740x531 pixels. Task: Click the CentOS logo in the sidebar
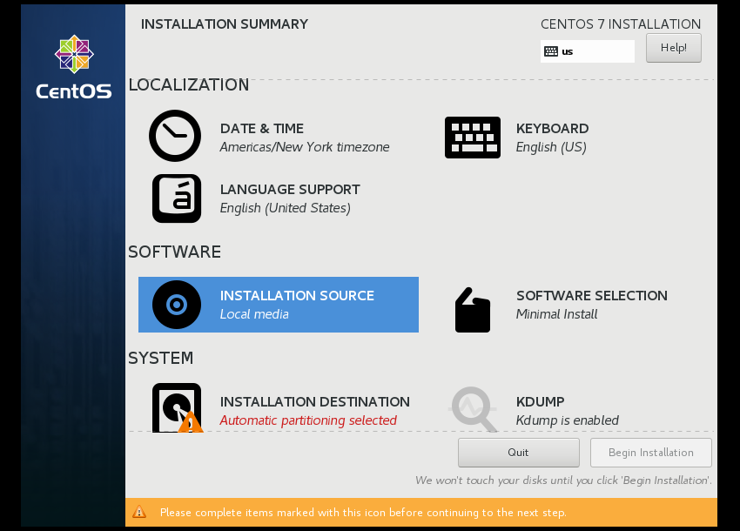pos(74,66)
